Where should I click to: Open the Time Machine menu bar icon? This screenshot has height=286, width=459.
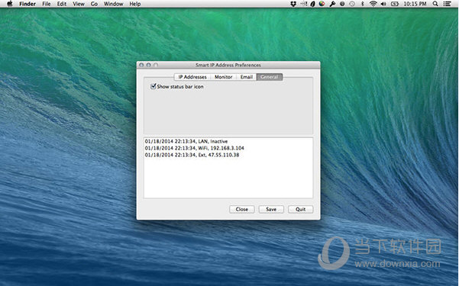[352, 4]
